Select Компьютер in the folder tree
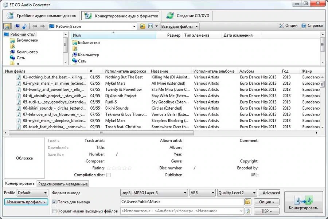The image size is (328, 219). [27, 52]
